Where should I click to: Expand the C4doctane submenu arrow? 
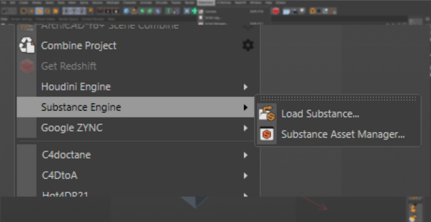pos(245,155)
